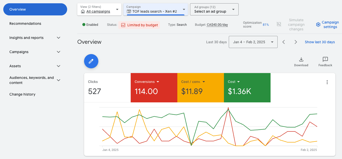
Task: Go to next date range arrow
Action: (x=296, y=42)
